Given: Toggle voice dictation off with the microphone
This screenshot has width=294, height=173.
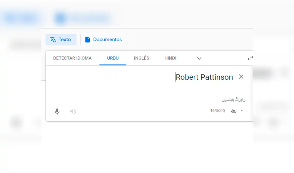Looking at the screenshot, I should tap(57, 111).
